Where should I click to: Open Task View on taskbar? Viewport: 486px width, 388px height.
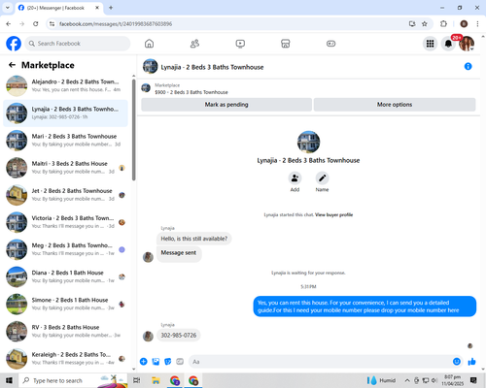coord(137,380)
